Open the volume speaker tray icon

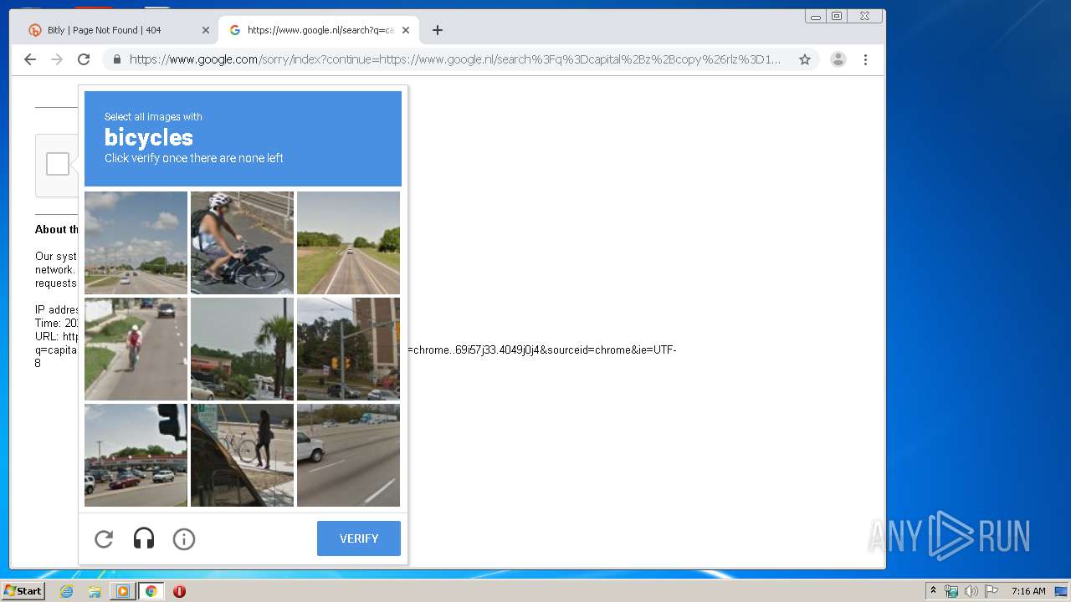tap(971, 591)
